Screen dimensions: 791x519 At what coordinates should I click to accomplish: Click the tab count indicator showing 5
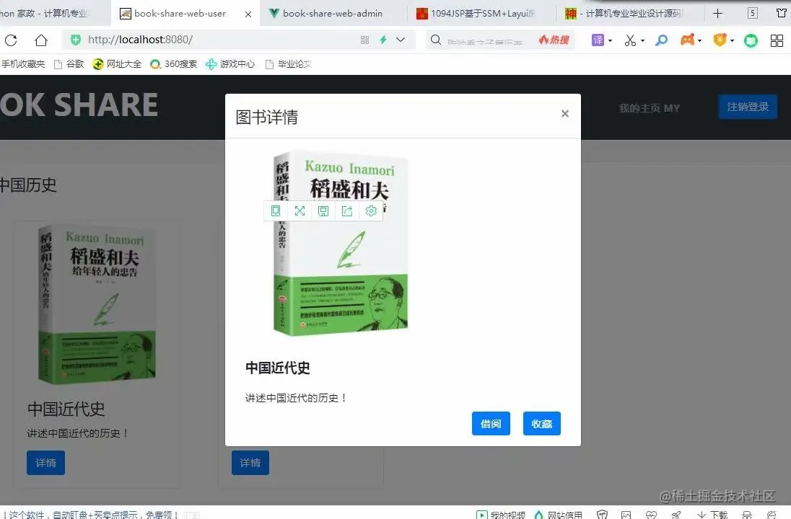pyautogui.click(x=753, y=13)
